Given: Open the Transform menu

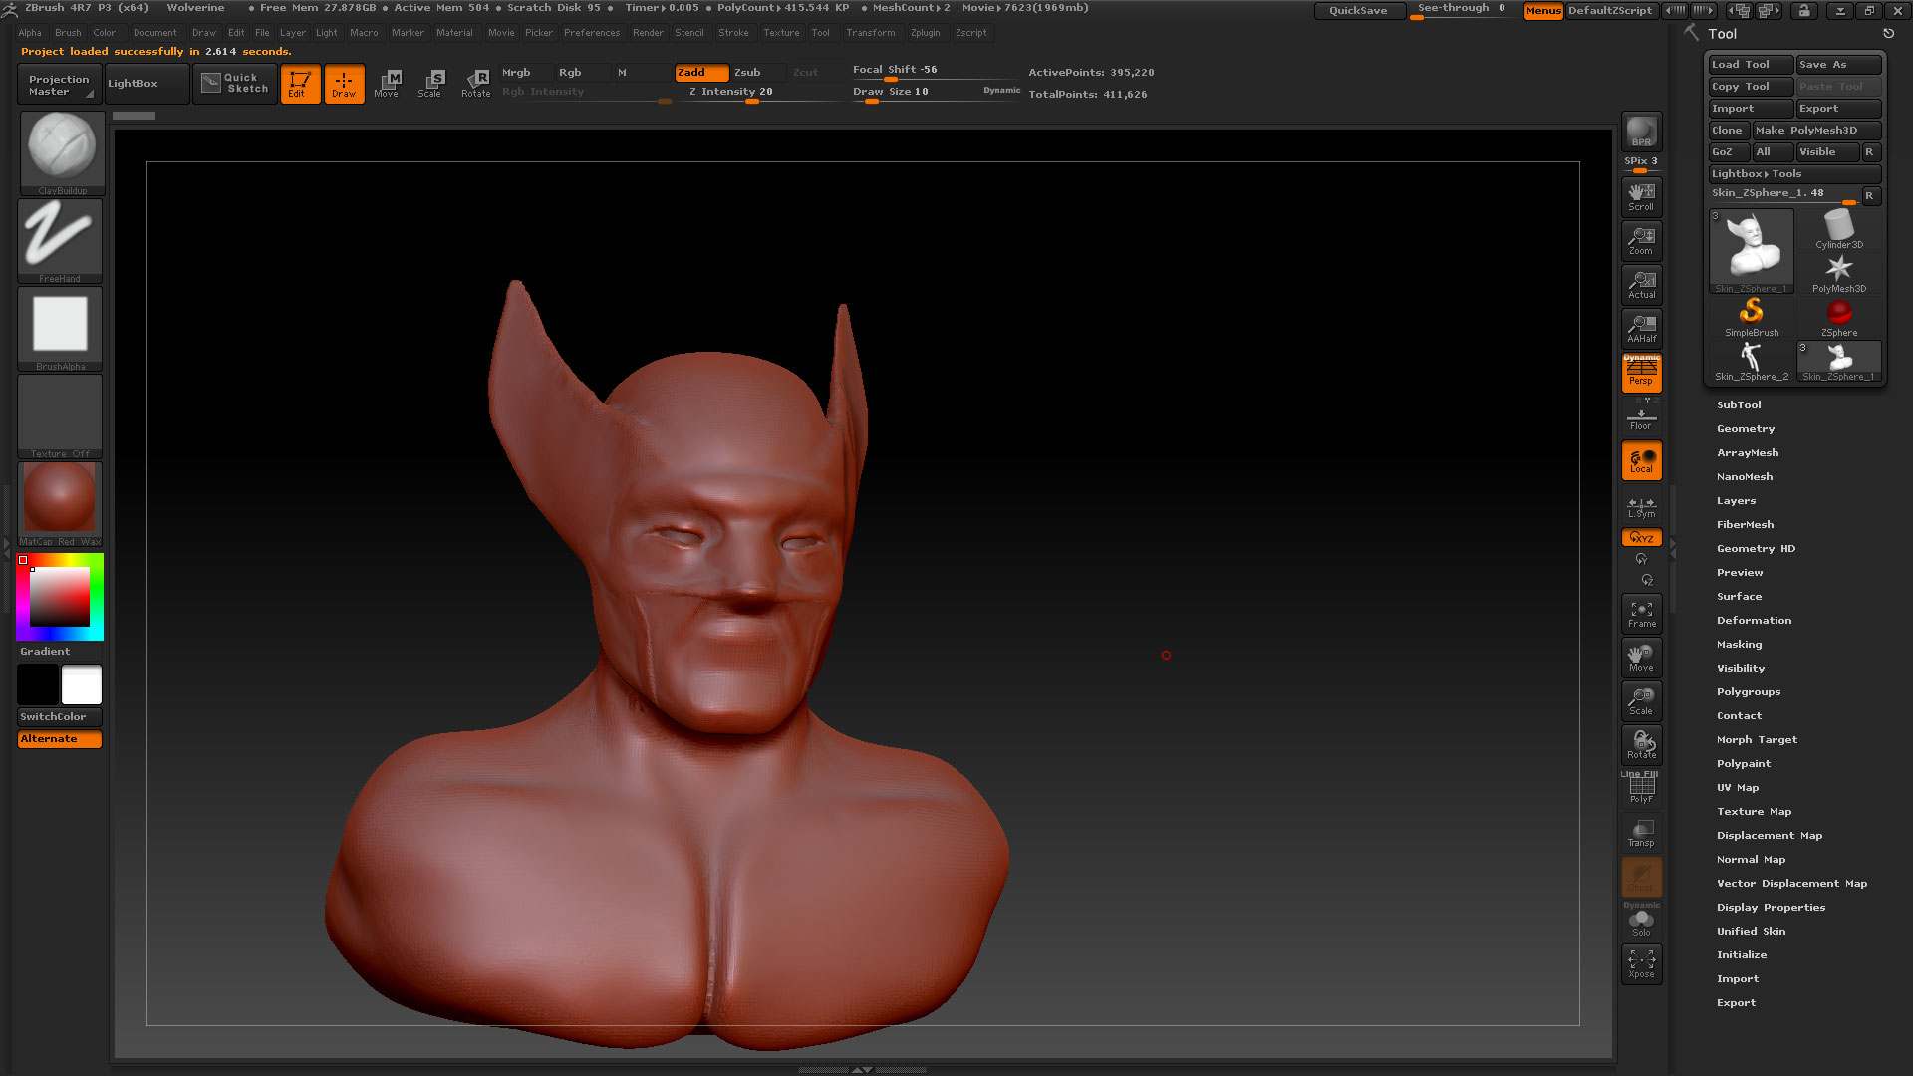Looking at the screenshot, I should pos(871,33).
